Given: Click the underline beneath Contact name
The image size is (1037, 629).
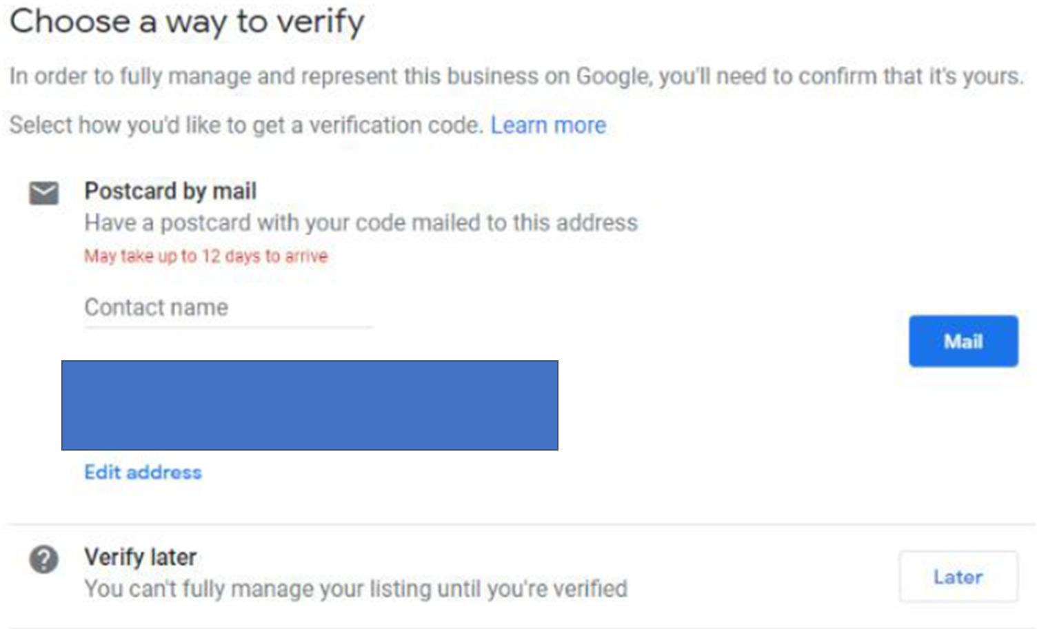Looking at the screenshot, I should point(228,327).
